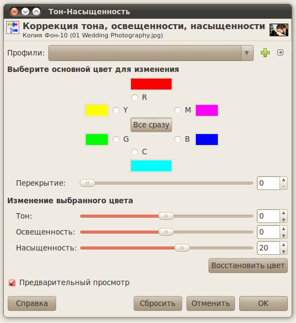Open the Профили dropdown list
This screenshot has width=296, height=323.
(151, 53)
